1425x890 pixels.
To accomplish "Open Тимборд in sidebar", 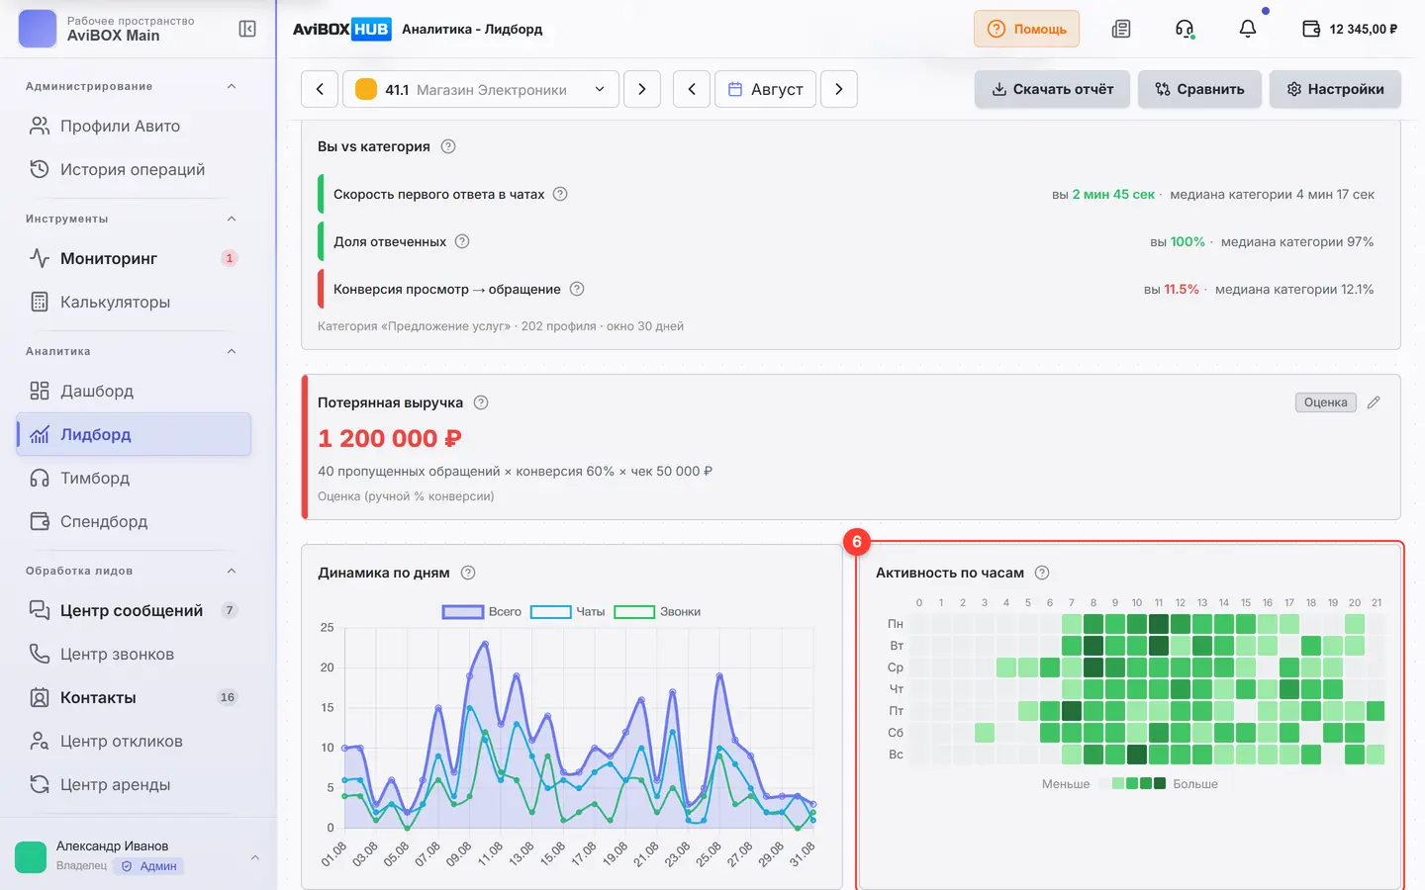I will (x=134, y=478).
